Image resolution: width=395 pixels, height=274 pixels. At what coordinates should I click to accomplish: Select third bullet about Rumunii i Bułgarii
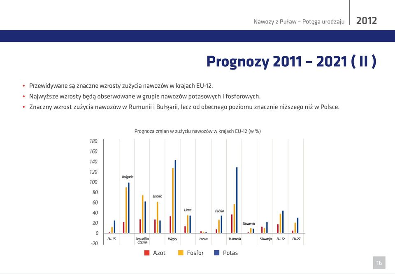click(x=184, y=107)
